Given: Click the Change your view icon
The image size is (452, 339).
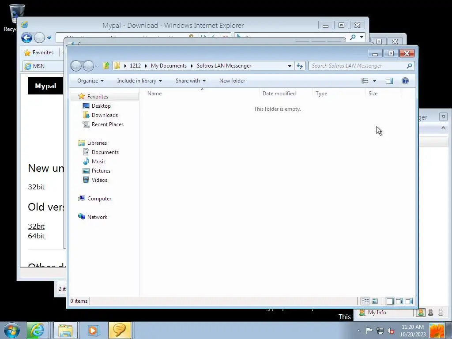Looking at the screenshot, I should 365,81.
